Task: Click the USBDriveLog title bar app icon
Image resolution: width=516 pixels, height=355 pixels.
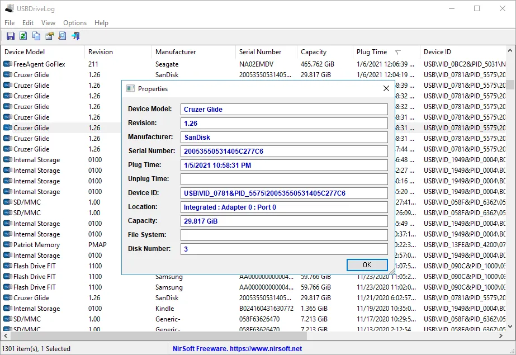Action: [x=9, y=8]
